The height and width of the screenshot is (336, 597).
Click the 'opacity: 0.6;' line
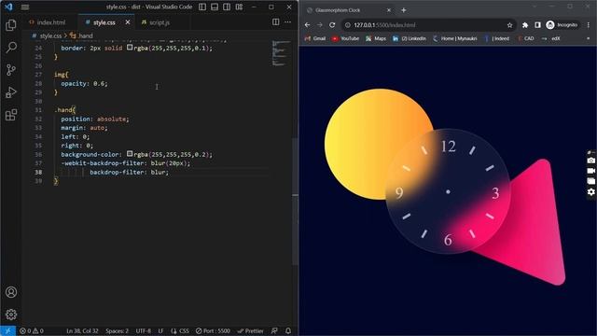point(84,83)
